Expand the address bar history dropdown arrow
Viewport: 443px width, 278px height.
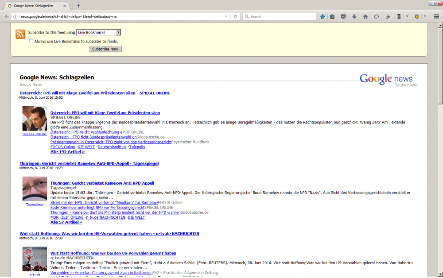click(x=226, y=17)
